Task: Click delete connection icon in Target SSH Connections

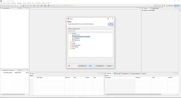Action: tap(21, 70)
